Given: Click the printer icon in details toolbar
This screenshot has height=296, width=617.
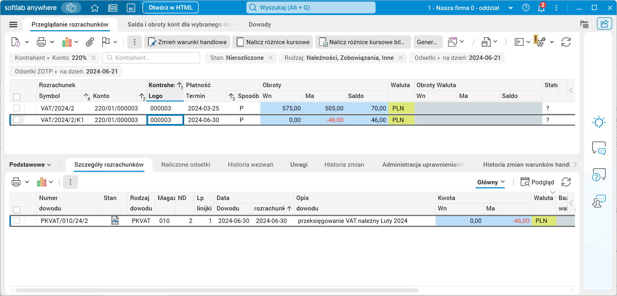Looking at the screenshot, I should coord(16,182).
